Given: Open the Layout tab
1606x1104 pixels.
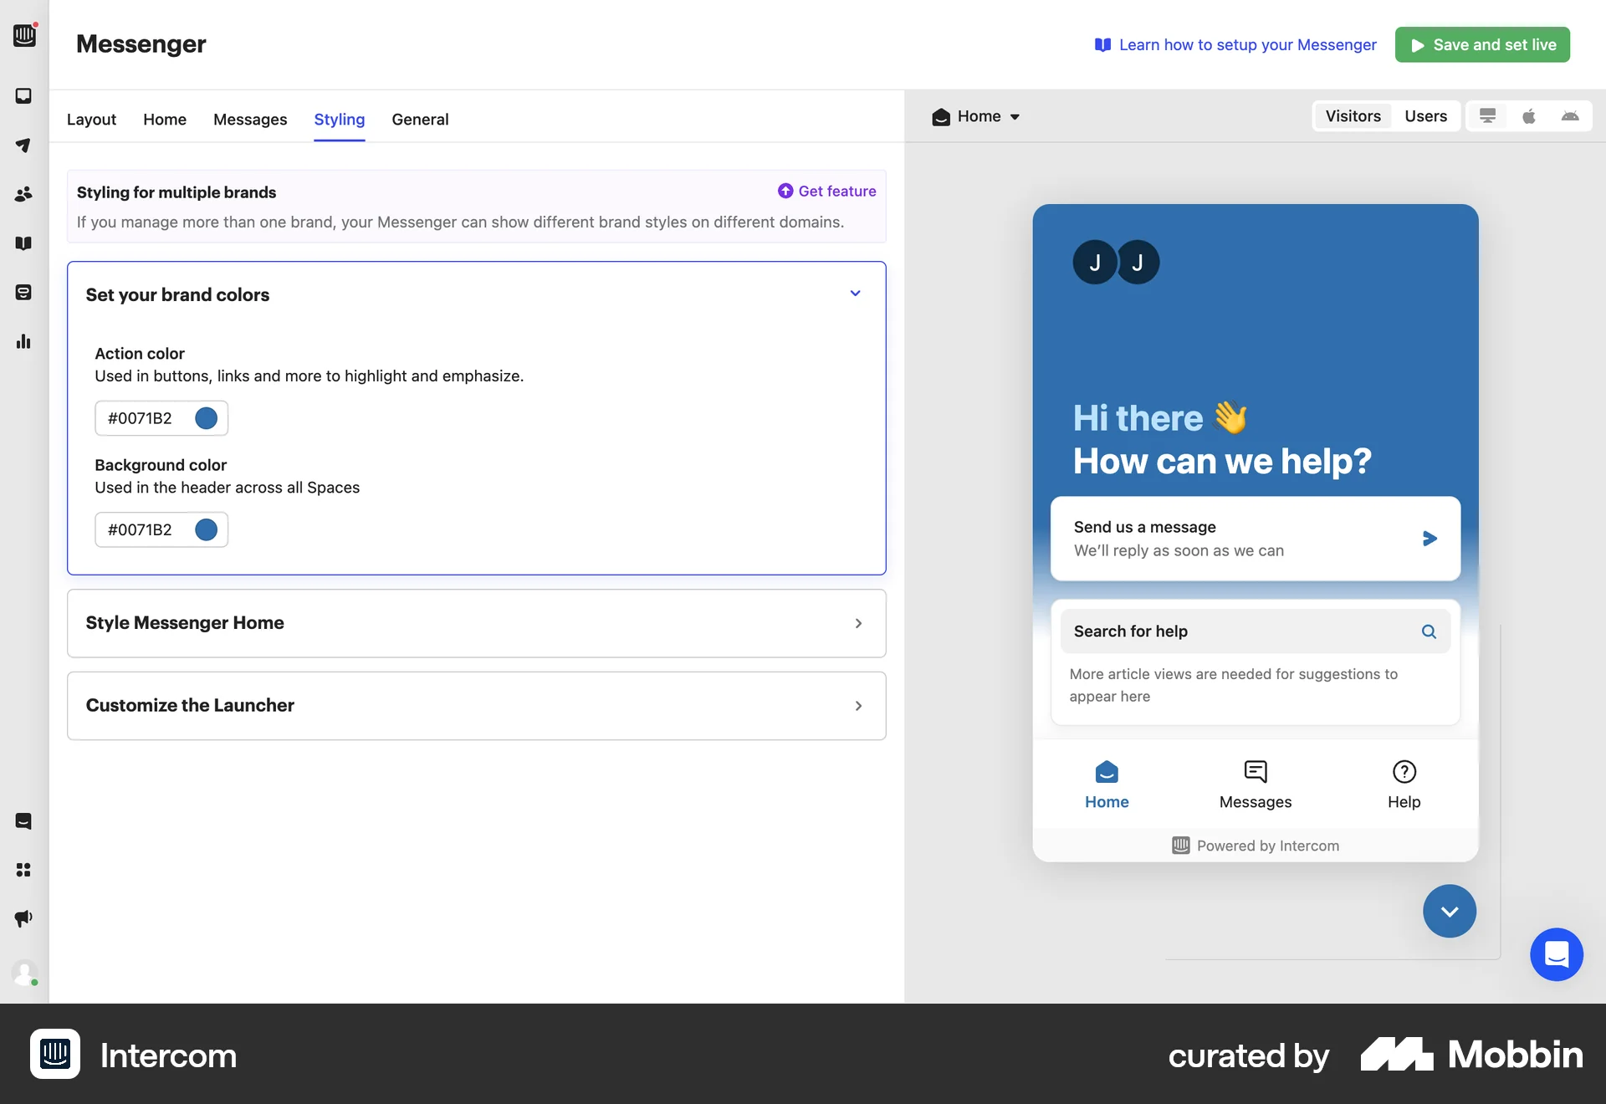Looking at the screenshot, I should click(x=91, y=120).
